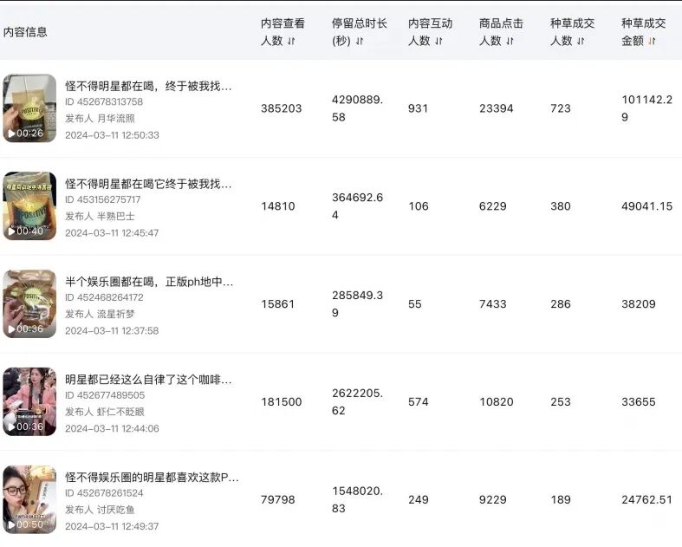Open title 怪不得明星都在喝，终于被我找…
The image size is (682, 547).
click(x=148, y=86)
